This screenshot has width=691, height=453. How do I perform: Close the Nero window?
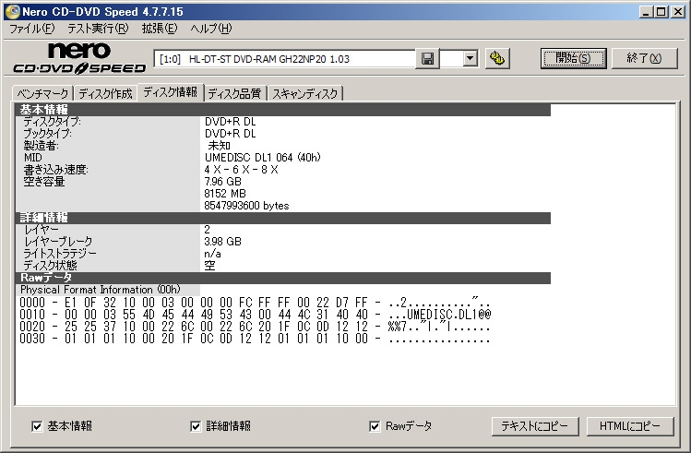click(x=677, y=12)
